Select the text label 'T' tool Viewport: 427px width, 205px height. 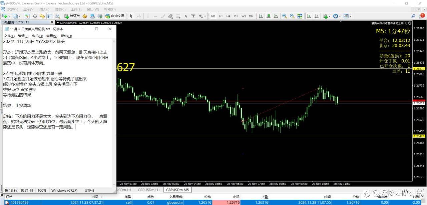(x=193, y=16)
